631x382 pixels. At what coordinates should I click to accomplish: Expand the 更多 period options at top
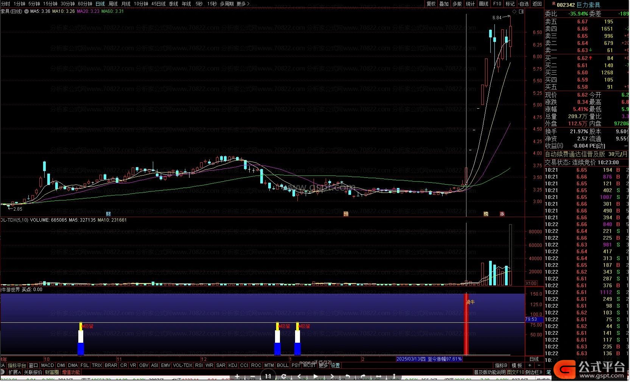click(243, 4)
